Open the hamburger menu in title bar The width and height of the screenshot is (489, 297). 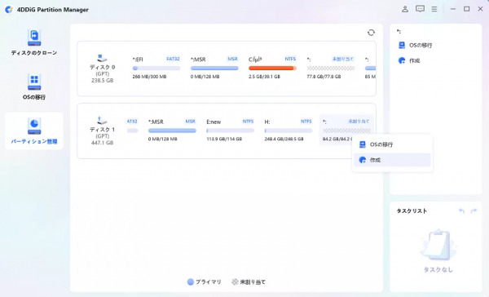click(434, 9)
